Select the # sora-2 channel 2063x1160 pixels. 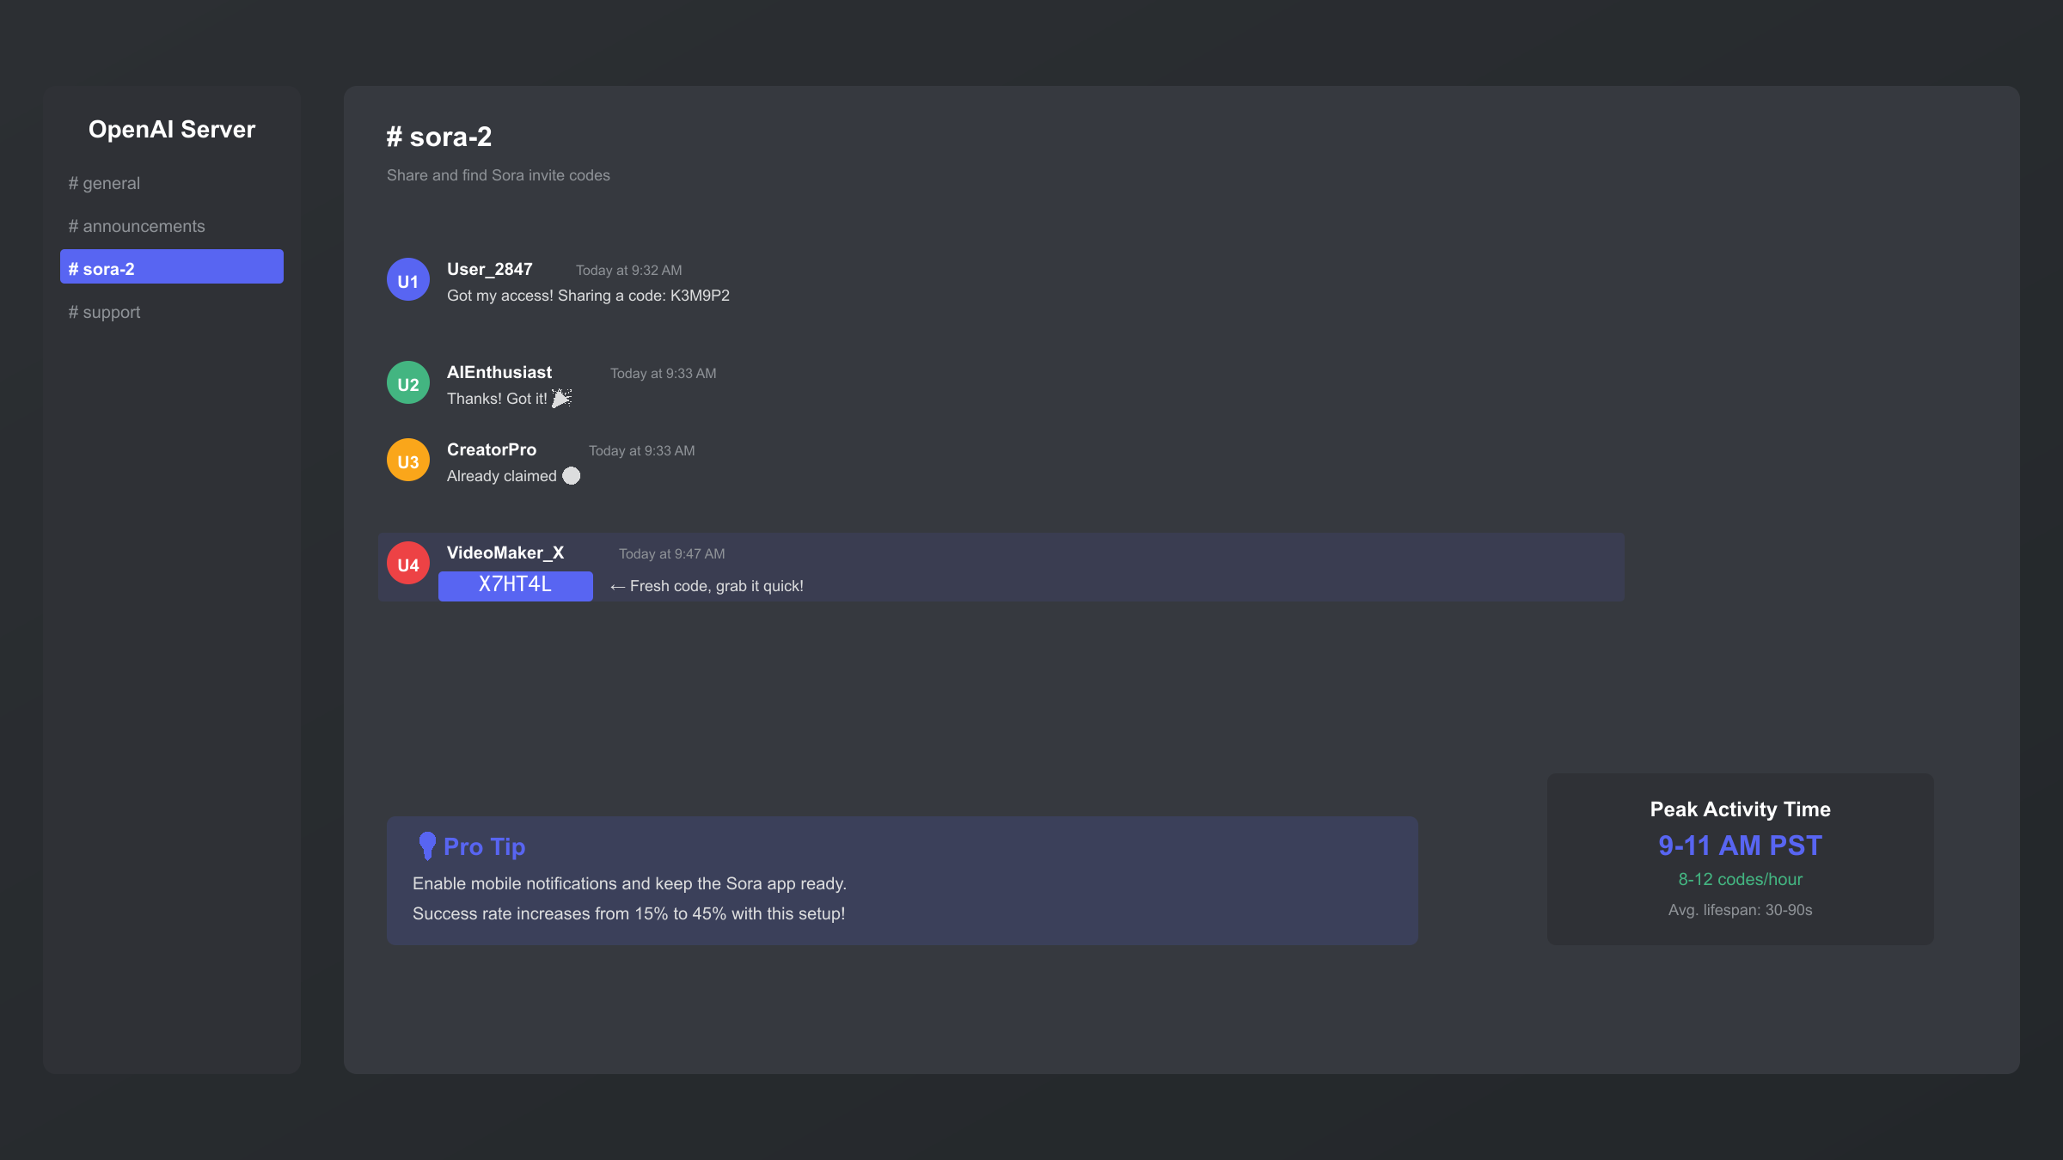click(x=172, y=267)
